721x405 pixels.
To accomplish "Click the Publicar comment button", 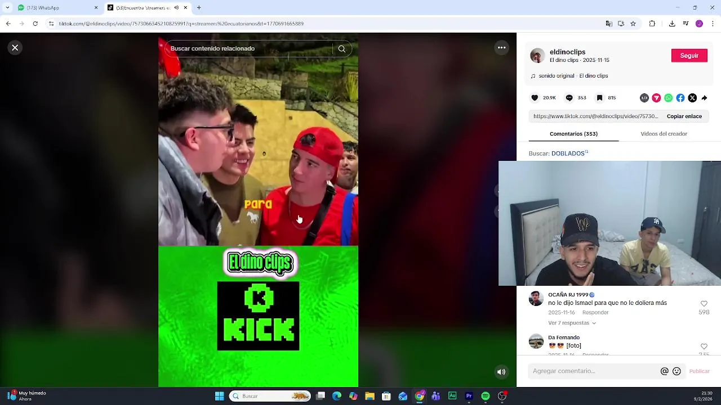I will tap(699, 371).
